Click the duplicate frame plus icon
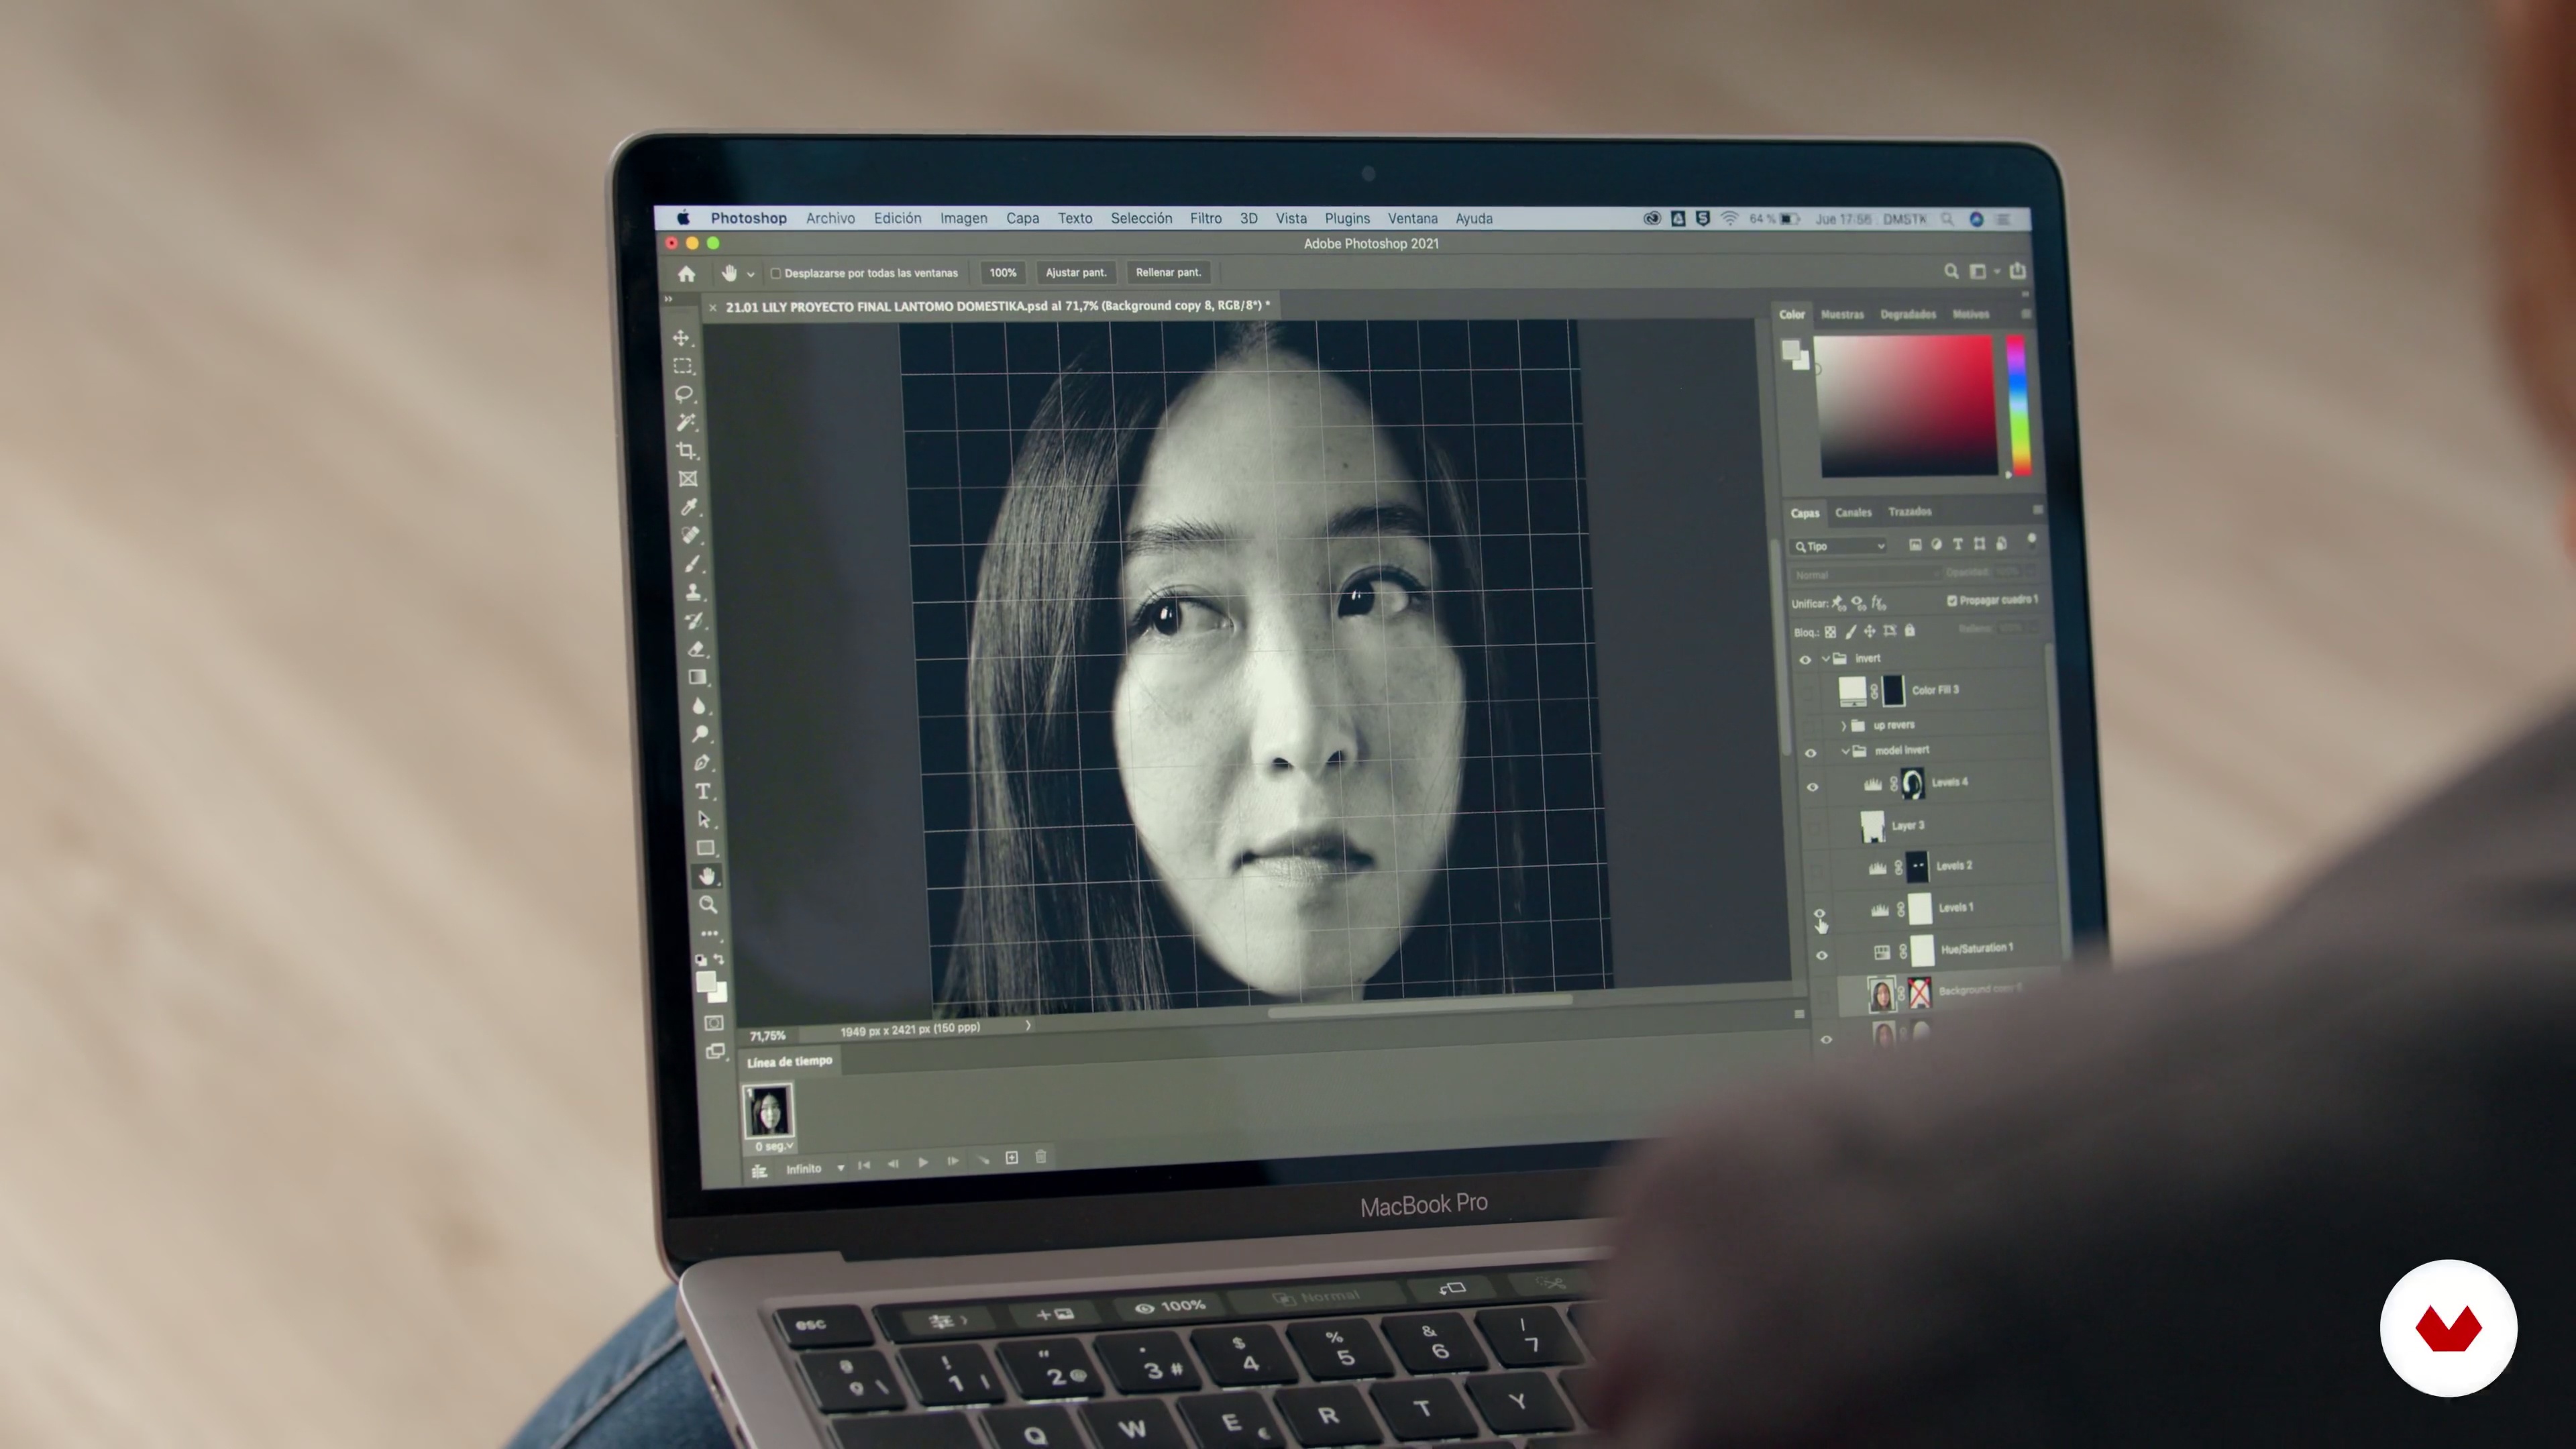This screenshot has height=1449, width=2576. pos(1011,1157)
